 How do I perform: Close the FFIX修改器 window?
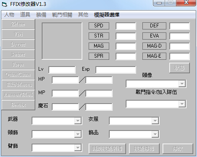pyautogui.click(x=186, y=3)
